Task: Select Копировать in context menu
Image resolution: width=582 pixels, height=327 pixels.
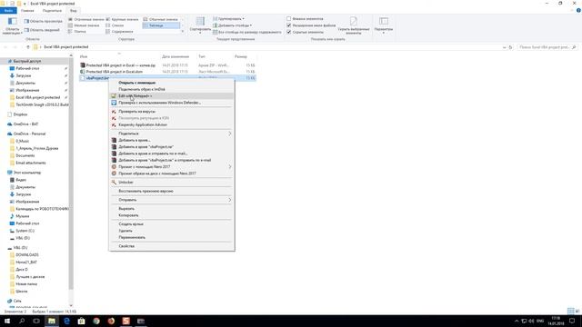Action: (172, 215)
